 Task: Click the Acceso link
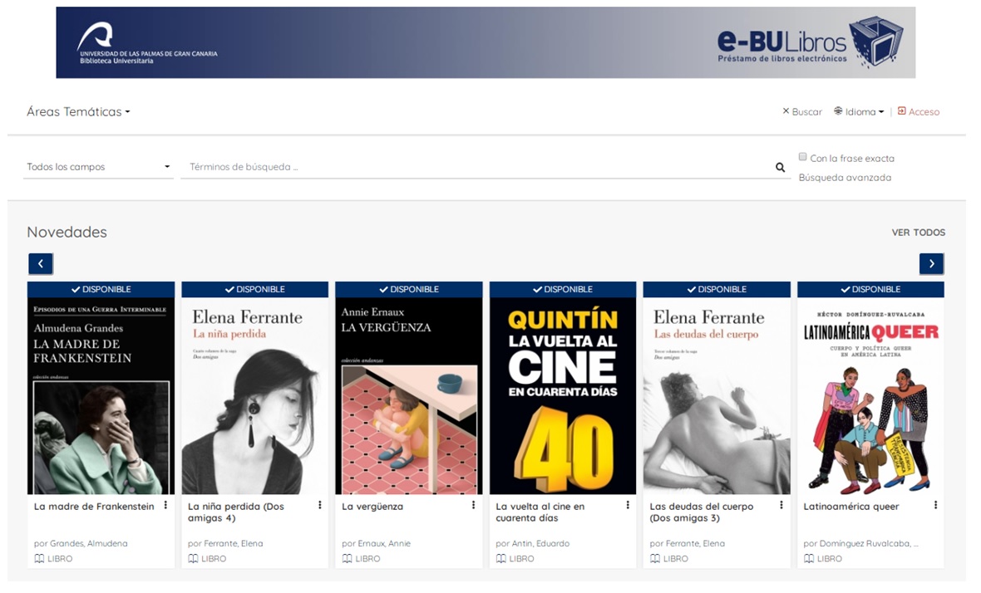point(924,112)
